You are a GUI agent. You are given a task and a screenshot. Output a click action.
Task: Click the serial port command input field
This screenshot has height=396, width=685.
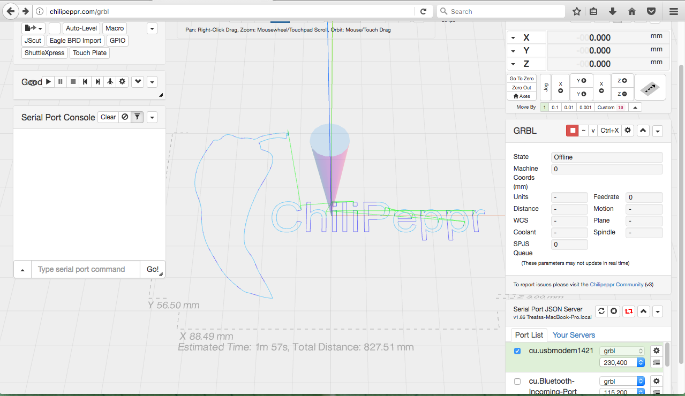[86, 269]
